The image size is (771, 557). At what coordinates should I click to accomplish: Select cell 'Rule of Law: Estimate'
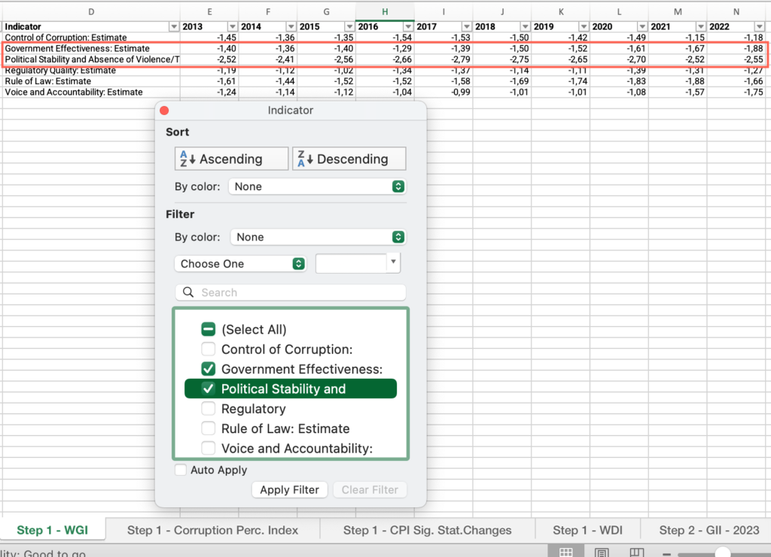pos(91,81)
